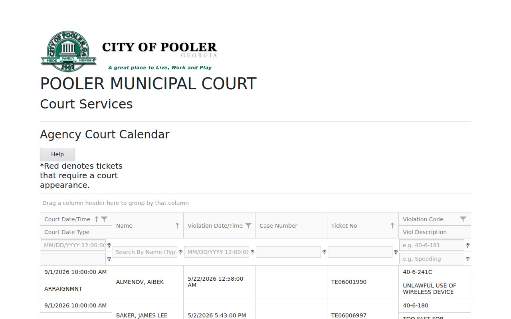Open filter funnel on Violation Code header
This screenshot has height=319, width=511.
click(463, 219)
